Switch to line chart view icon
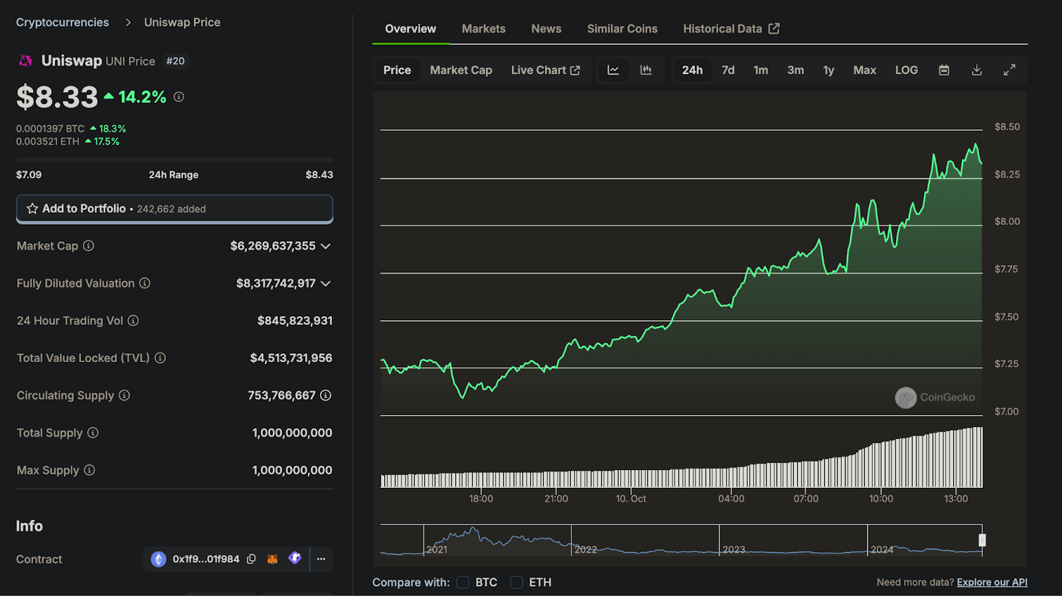Viewport: 1062px width, 596px height. pos(613,70)
